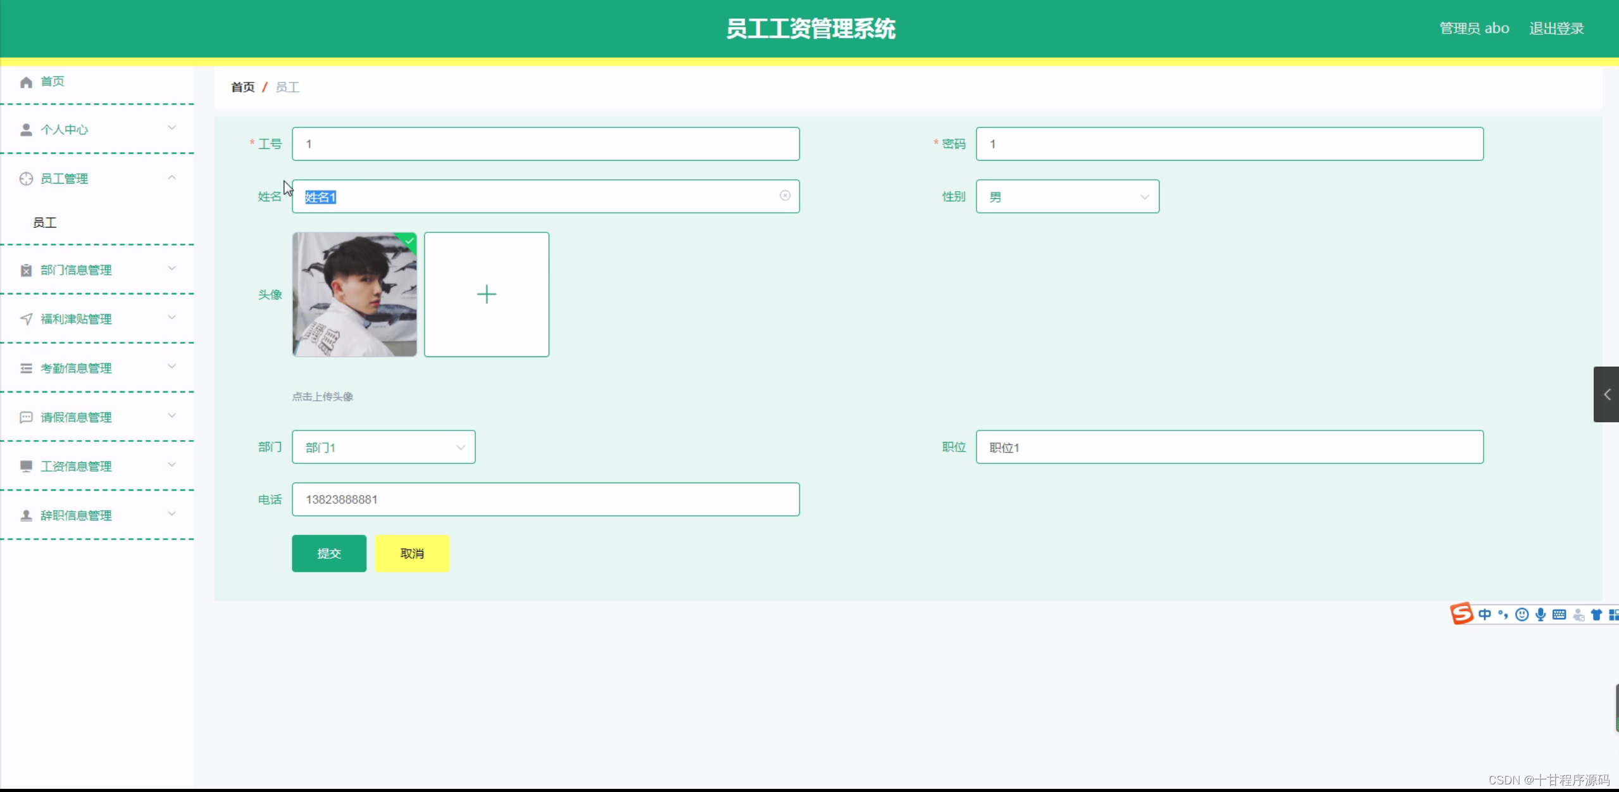Click the 首页 home icon in the sidebar
Viewport: 1619px width, 792px height.
pos(25,82)
